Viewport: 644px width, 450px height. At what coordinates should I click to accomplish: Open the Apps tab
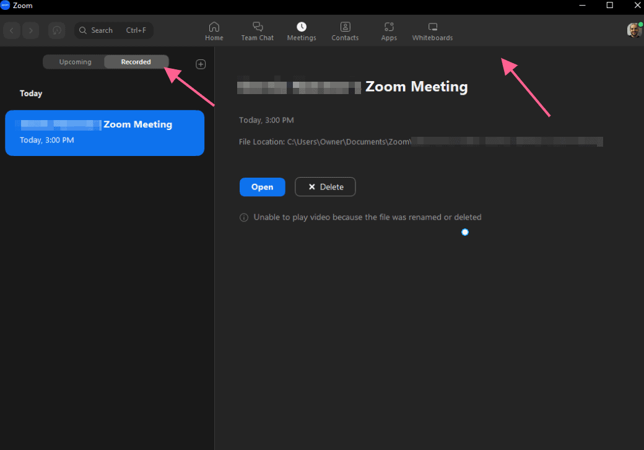[389, 31]
